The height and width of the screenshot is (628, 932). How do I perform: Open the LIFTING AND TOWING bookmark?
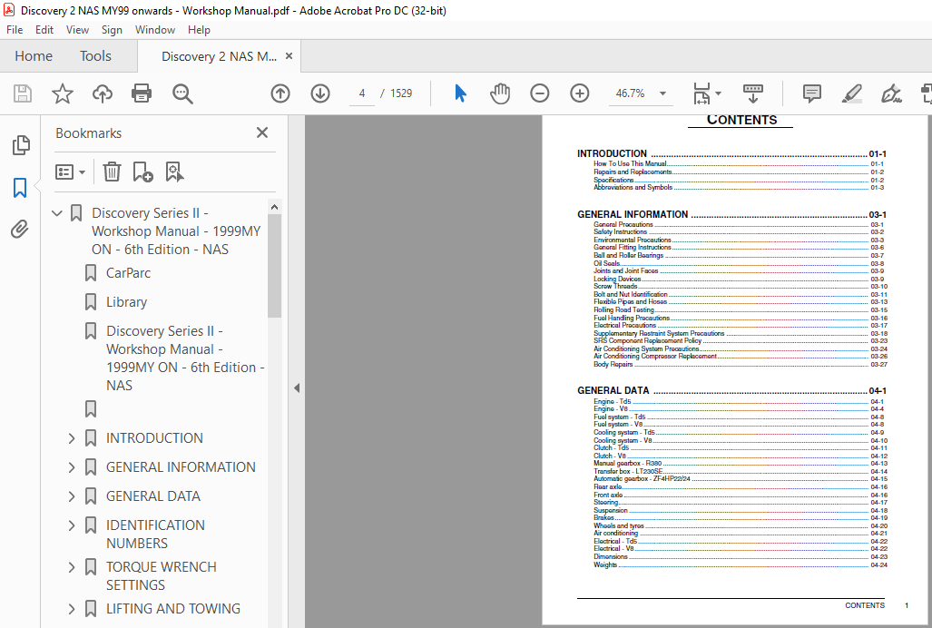(173, 609)
